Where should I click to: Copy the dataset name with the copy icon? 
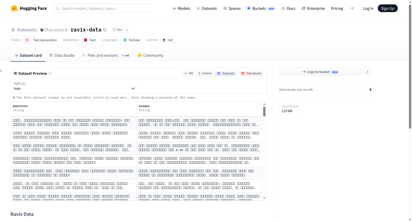105,30
